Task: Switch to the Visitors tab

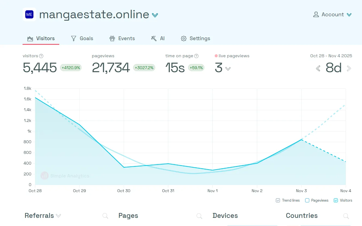Action: coord(45,38)
